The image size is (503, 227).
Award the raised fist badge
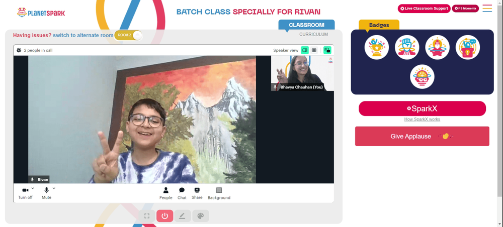(x=407, y=47)
